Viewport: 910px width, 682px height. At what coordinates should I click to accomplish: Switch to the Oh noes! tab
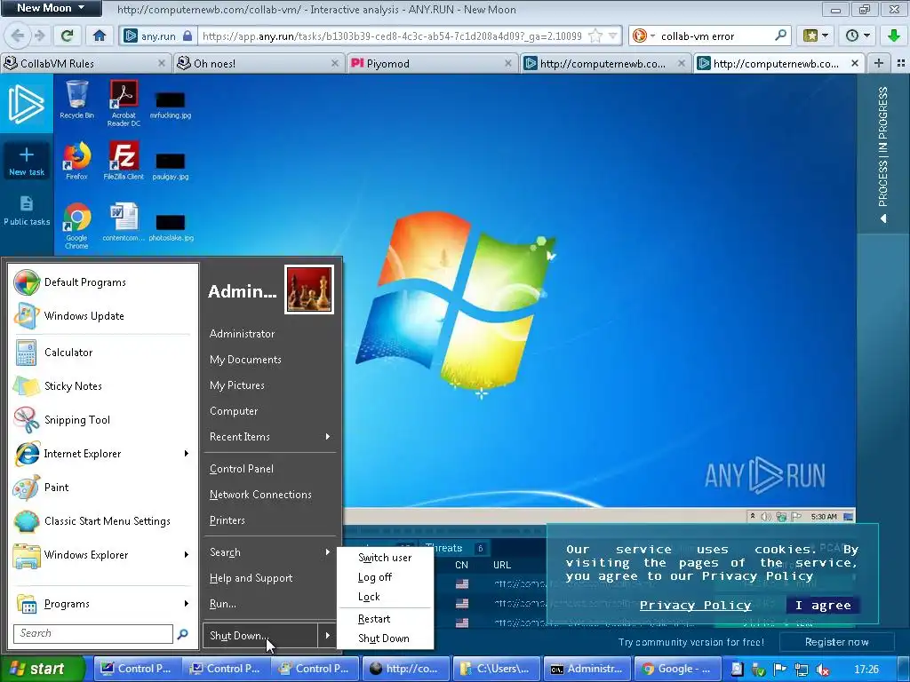pyautogui.click(x=259, y=63)
